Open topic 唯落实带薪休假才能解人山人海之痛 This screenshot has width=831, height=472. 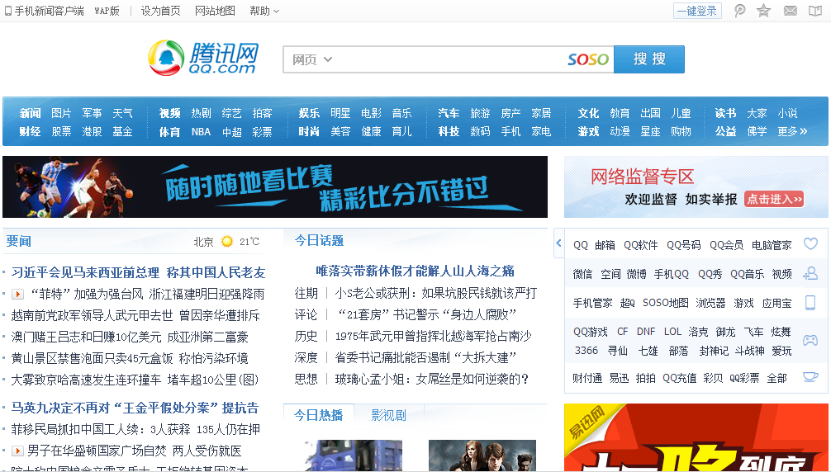pyautogui.click(x=415, y=271)
